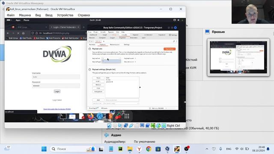Open Firefox from the Kali dock

[x=90, y=116]
